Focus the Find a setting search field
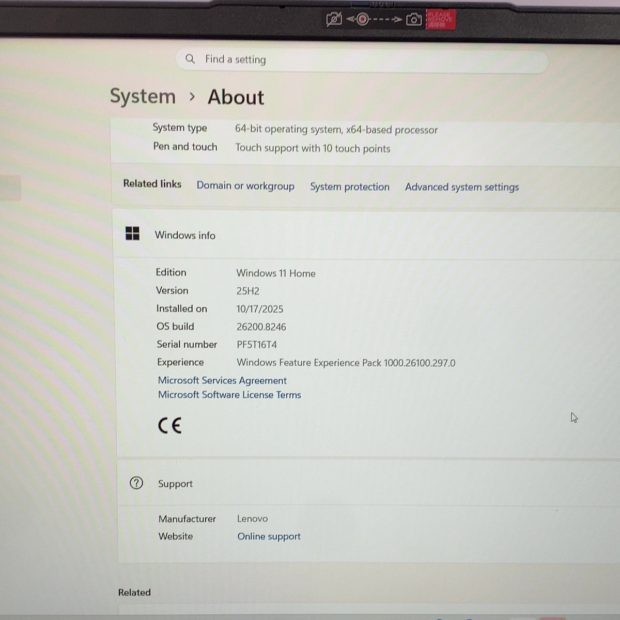Viewport: 620px width, 620px height. (x=362, y=60)
